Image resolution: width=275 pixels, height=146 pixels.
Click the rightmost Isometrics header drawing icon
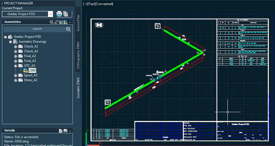pyautogui.click(x=65, y=22)
